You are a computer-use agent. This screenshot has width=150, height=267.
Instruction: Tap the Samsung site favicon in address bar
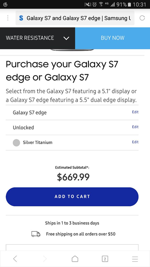click(21, 18)
